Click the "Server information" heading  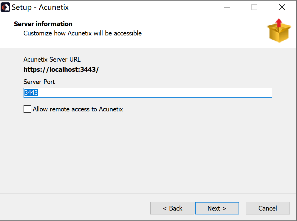43,24
